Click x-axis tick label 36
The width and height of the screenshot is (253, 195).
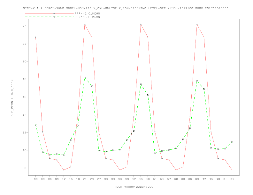click(120, 179)
